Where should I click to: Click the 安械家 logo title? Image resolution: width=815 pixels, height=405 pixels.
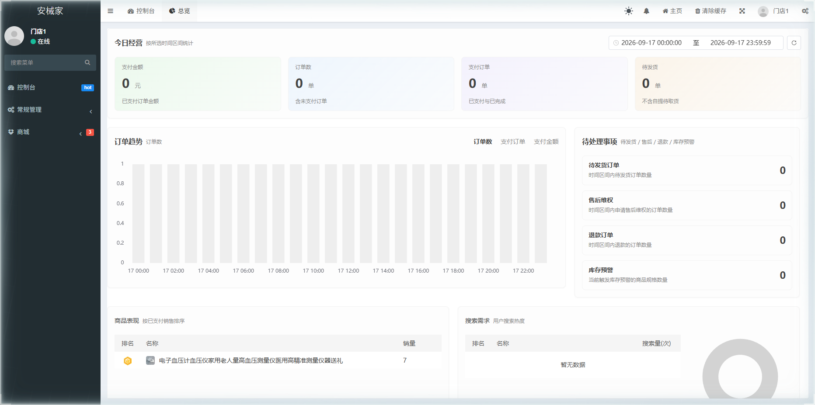(x=50, y=11)
